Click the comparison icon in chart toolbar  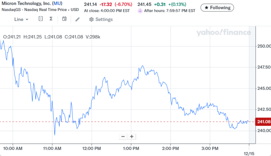41,19
